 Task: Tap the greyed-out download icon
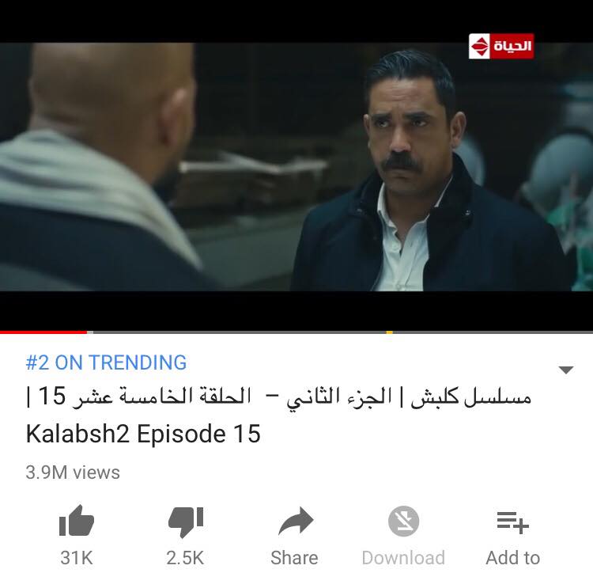[403, 521]
